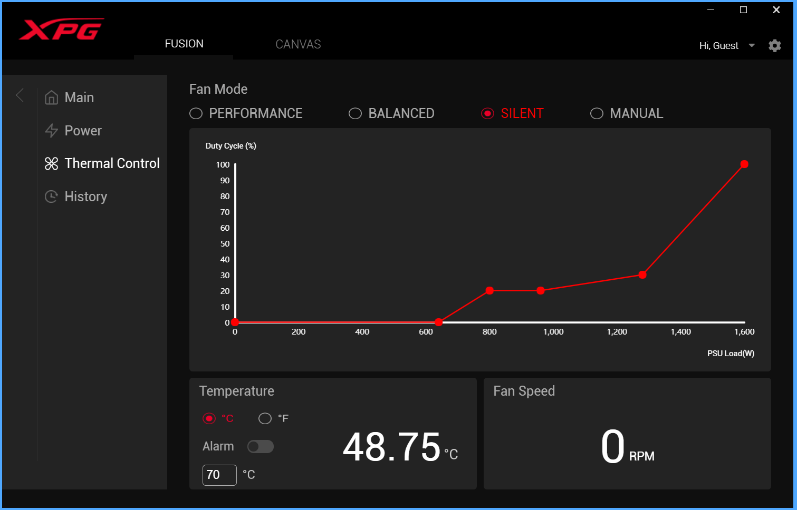
Task: Open the Power page label
Action: tap(83, 131)
